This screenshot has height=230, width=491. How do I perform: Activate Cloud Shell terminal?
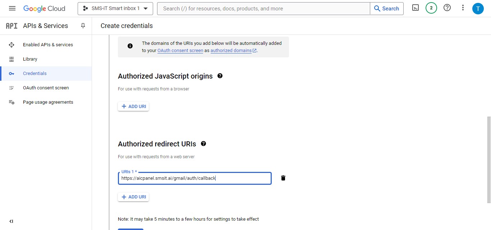(415, 7)
